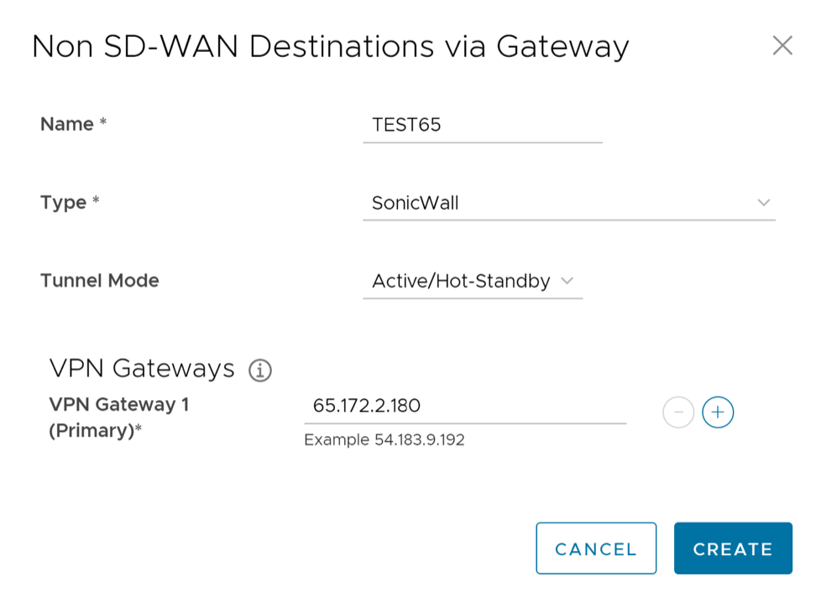Viewport: 816px width, 597px height.
Task: Remove VPN gateway with minus icon
Action: click(x=678, y=413)
